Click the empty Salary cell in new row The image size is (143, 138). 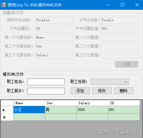92,117
